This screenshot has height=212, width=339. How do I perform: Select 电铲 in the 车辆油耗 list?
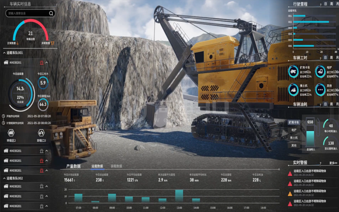[294, 130]
